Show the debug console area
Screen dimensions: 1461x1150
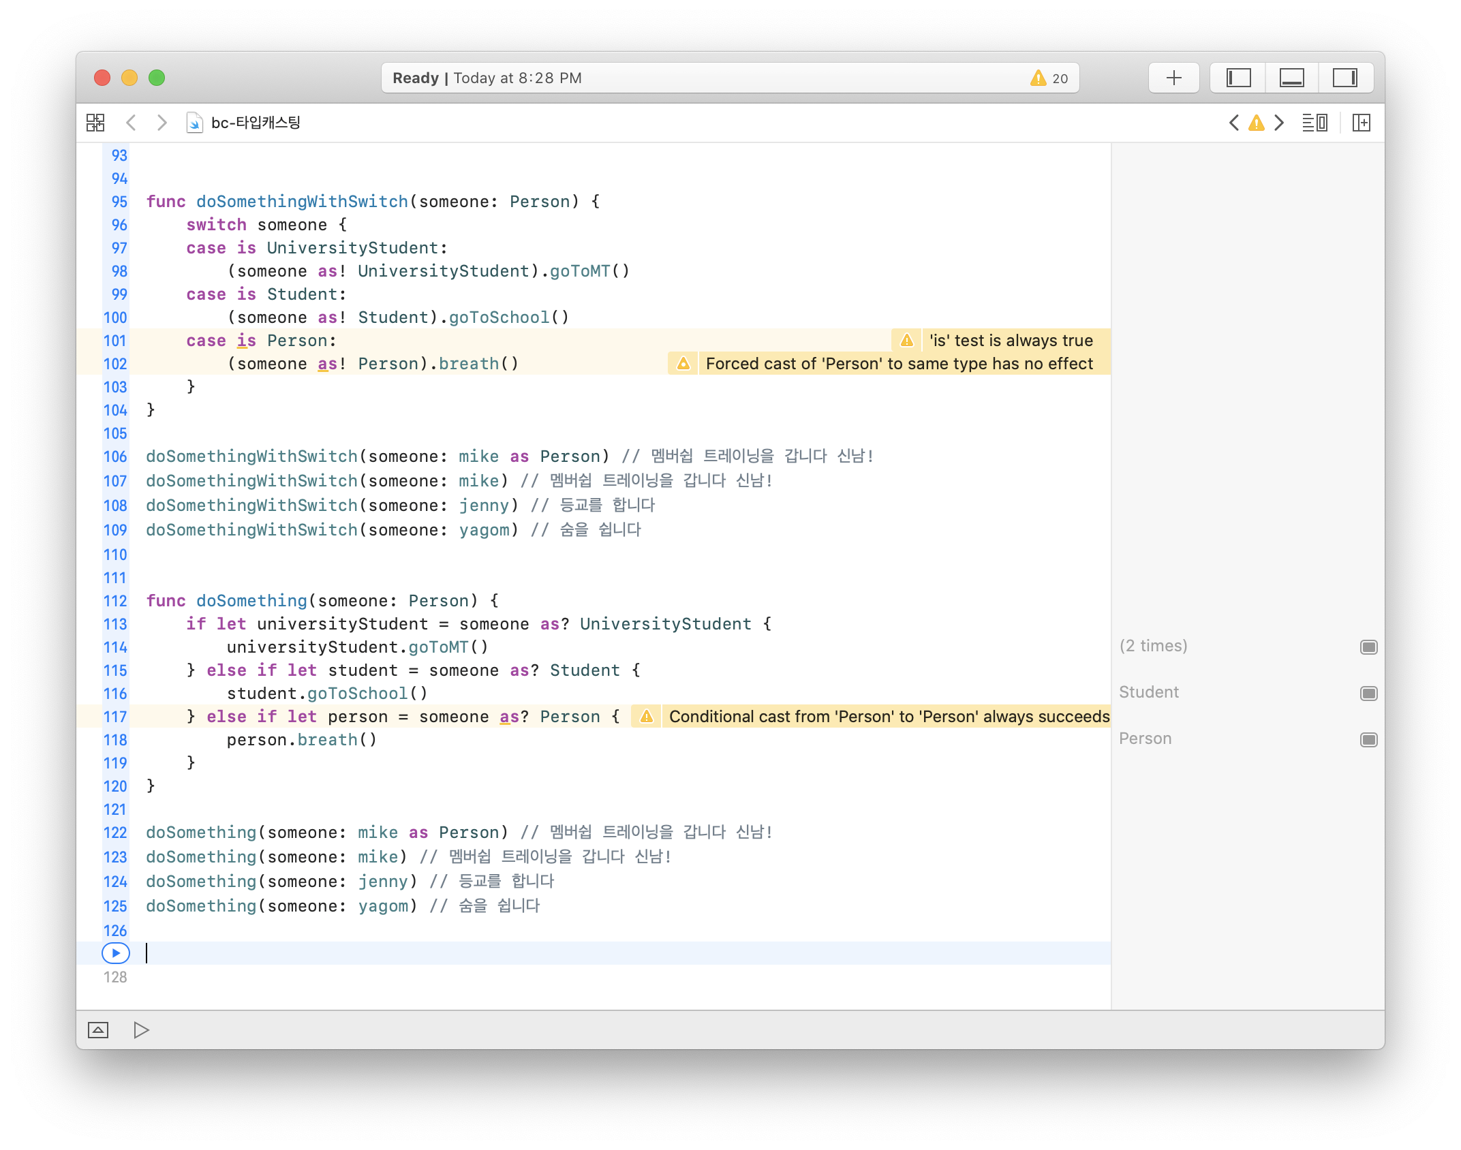pos(98,1030)
